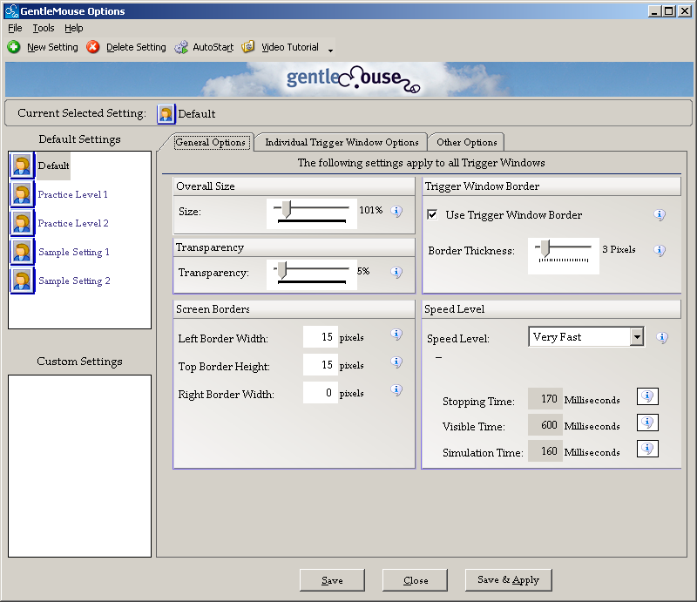Viewport: 697px width, 602px height.
Task: Select 'Practice Level 2' in Default Settings
Action: tap(73, 223)
